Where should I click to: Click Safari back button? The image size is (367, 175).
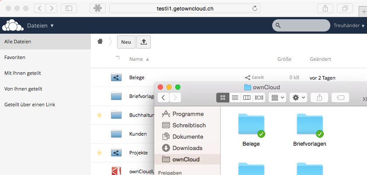(40, 9)
